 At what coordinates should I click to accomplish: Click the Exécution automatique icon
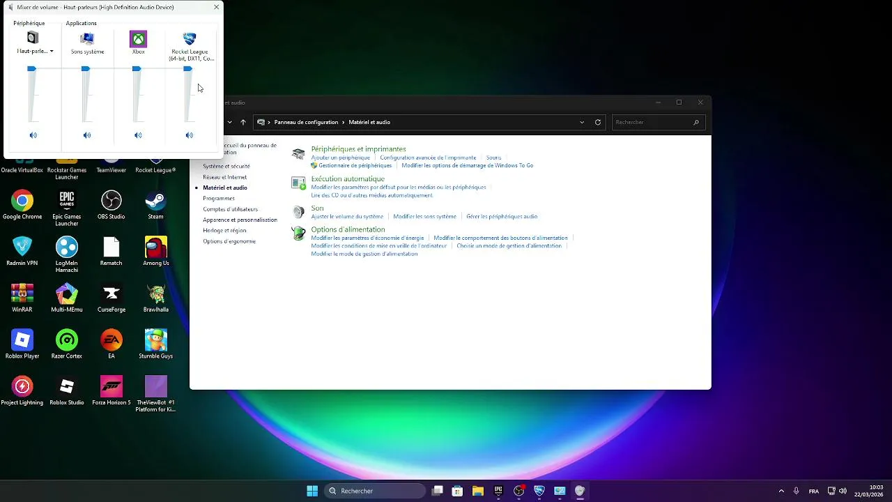point(298,183)
